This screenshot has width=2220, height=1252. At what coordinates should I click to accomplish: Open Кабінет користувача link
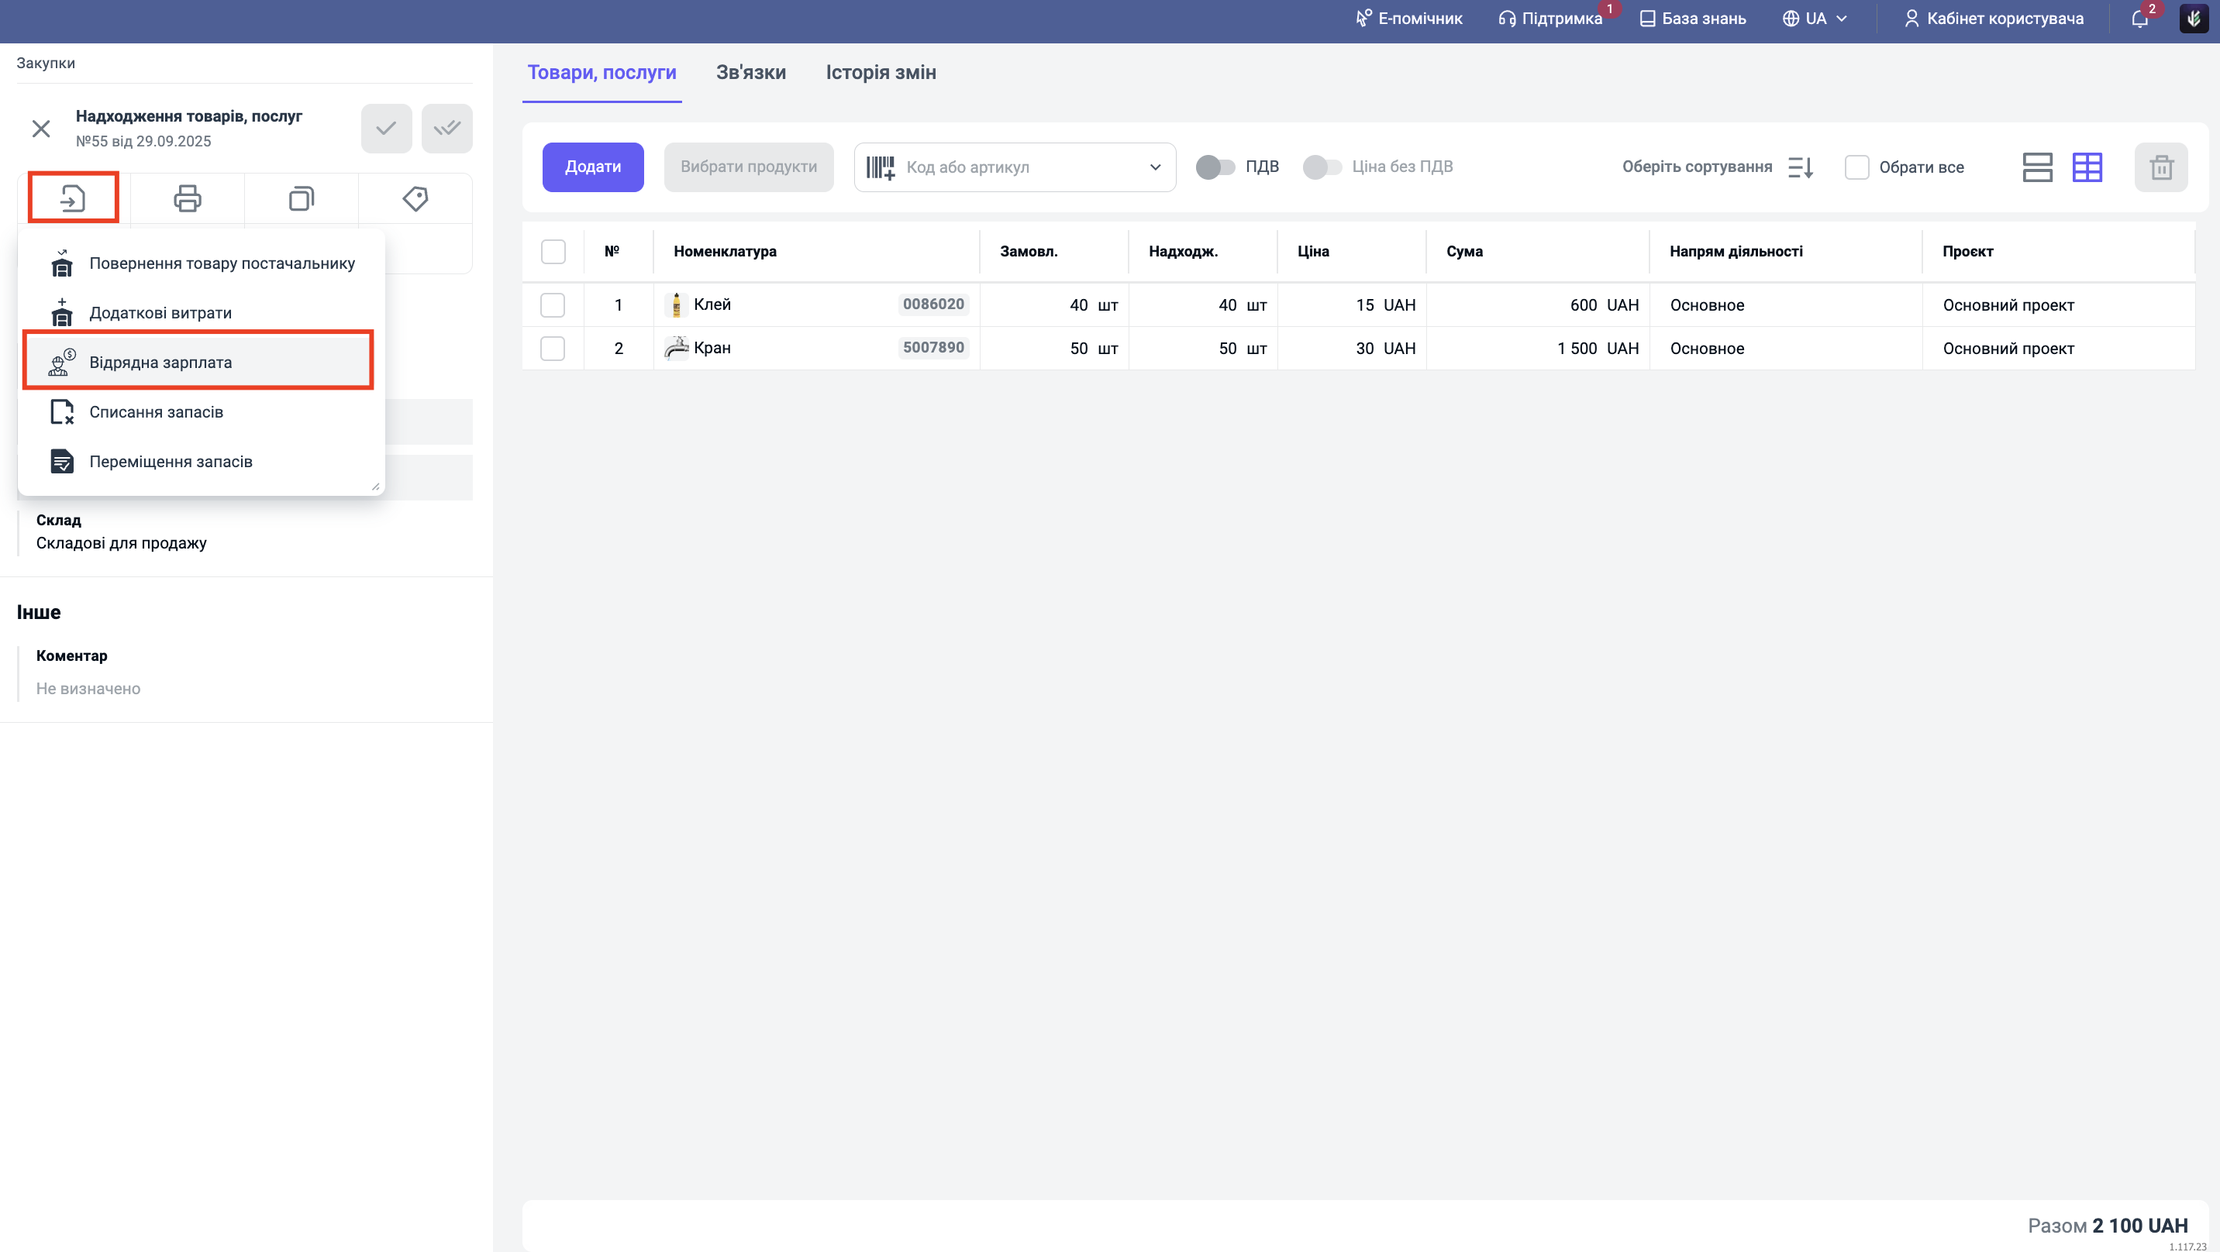(x=1994, y=19)
